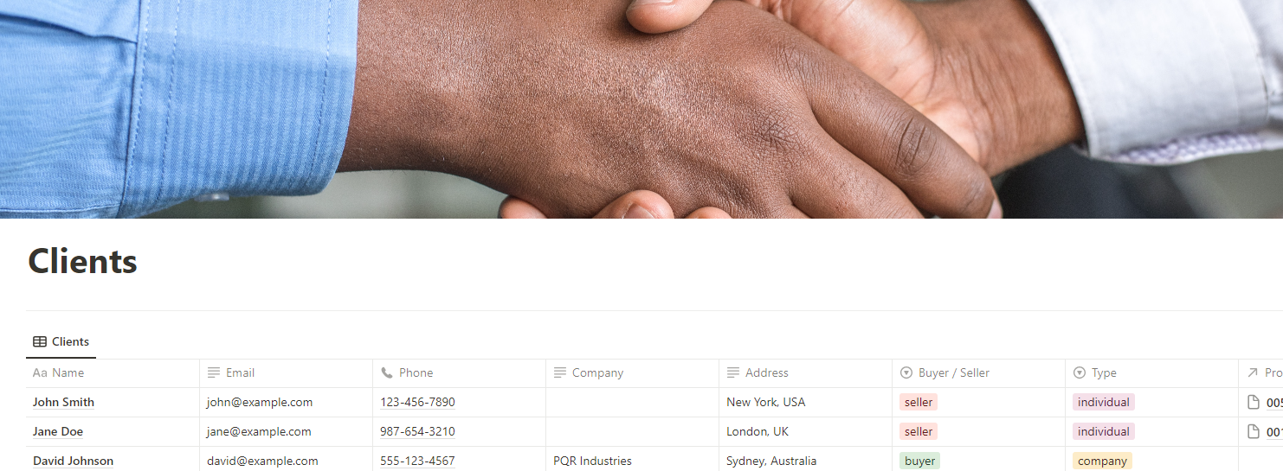
Task: Open David Johnson's client record
Action: point(73,461)
